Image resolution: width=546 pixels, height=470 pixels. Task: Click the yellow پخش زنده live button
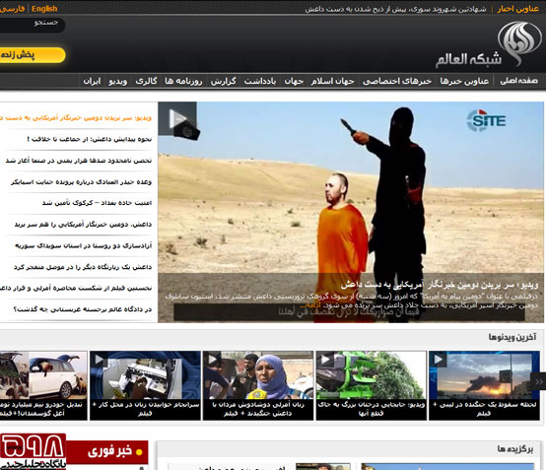(x=33, y=55)
